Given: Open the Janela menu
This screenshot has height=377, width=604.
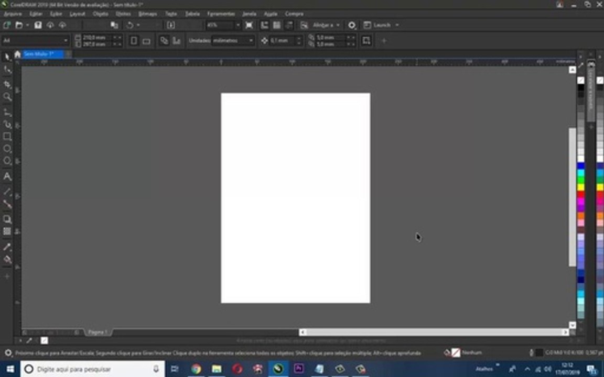Looking at the screenshot, I should [x=249, y=14].
